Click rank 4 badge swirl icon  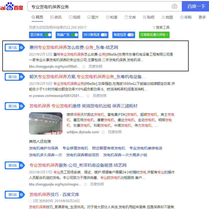click(21, 165)
